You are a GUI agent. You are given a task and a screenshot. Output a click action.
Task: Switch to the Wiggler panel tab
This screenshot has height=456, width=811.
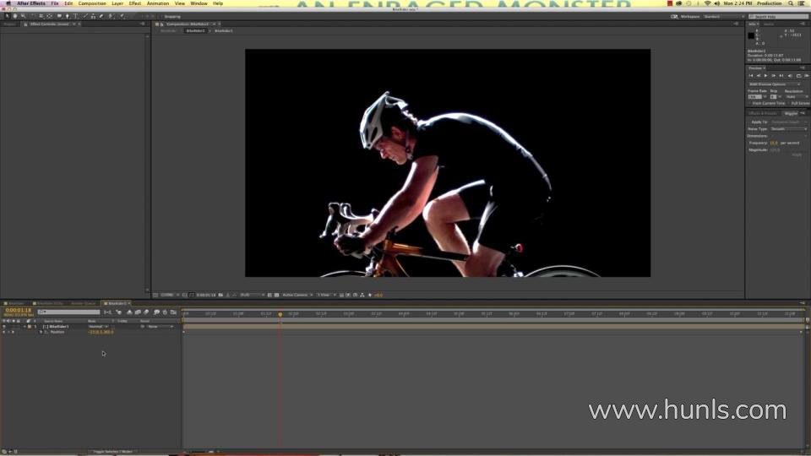pyautogui.click(x=791, y=113)
